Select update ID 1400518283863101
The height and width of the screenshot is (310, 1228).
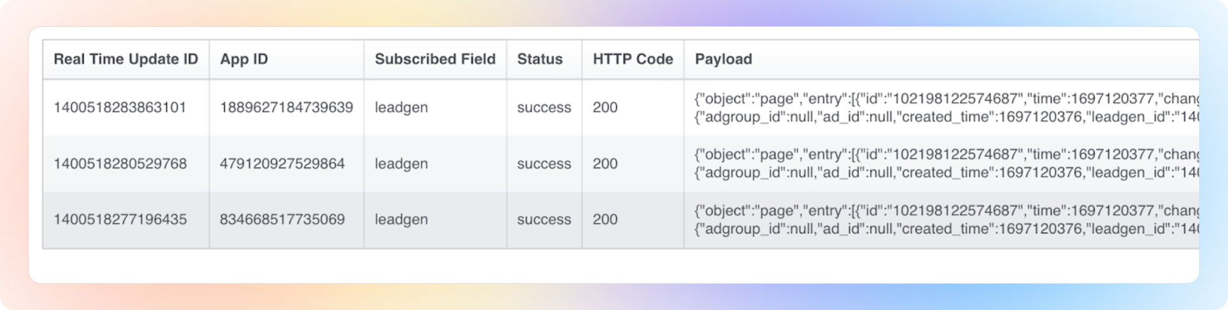point(120,107)
